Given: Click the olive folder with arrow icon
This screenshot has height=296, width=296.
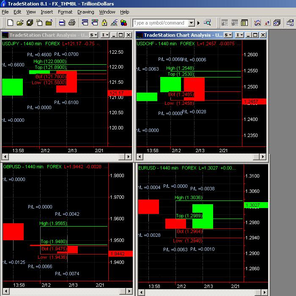Looking at the screenshot, I should coord(49,23).
